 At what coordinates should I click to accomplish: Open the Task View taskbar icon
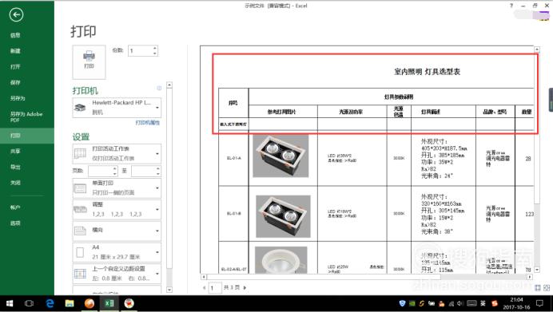point(30,303)
